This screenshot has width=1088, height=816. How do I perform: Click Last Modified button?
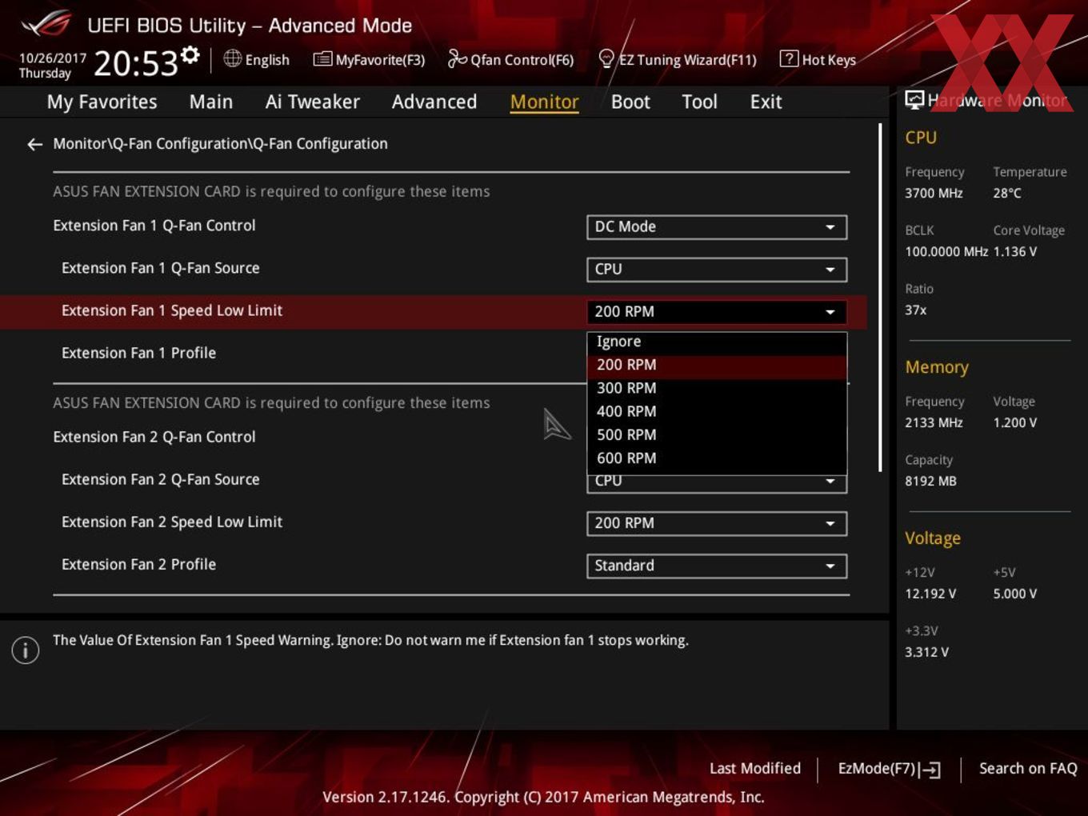pyautogui.click(x=755, y=769)
